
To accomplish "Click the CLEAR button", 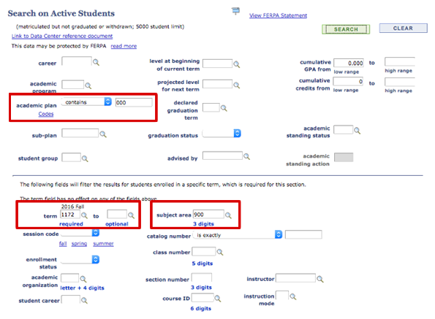I will click(403, 28).
